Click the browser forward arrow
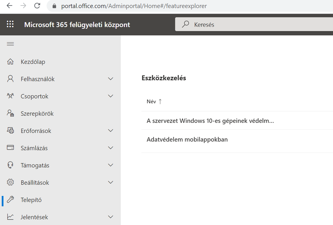Image resolution: width=333 pixels, height=225 pixels. click(23, 6)
